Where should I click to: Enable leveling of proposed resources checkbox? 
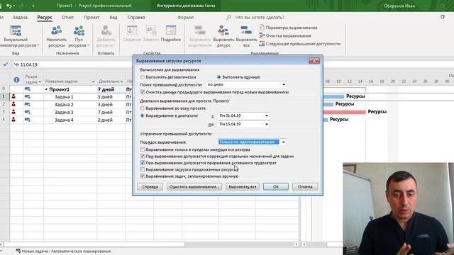[142, 170]
